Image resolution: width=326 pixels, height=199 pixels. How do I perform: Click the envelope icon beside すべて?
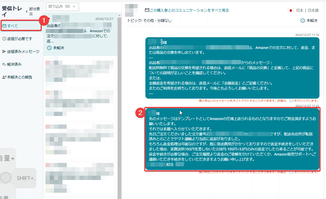tap(4, 26)
